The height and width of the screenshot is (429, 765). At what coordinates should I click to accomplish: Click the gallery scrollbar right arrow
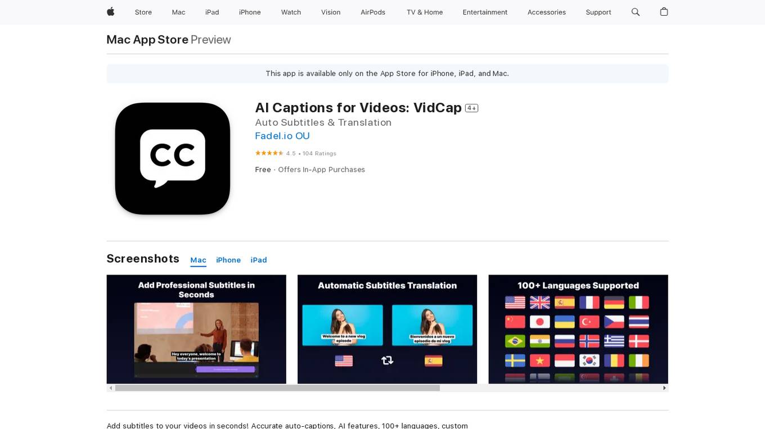point(664,388)
